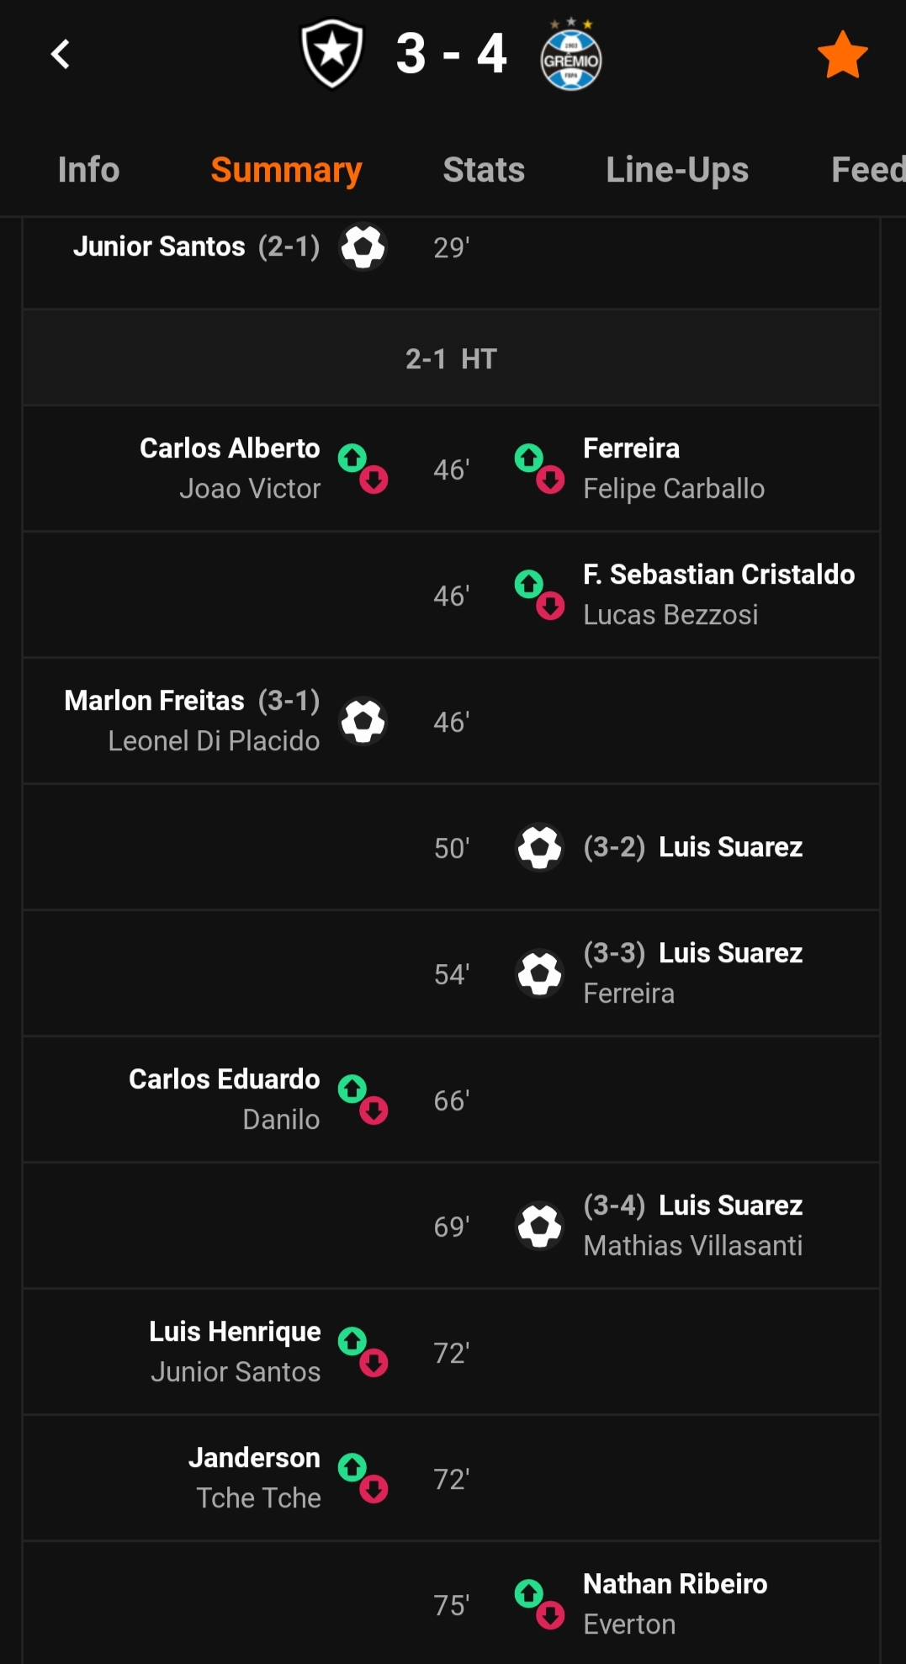Open the F. Sebastian Cristaldo player name
Image resolution: width=906 pixels, height=1664 pixels.
tap(719, 575)
